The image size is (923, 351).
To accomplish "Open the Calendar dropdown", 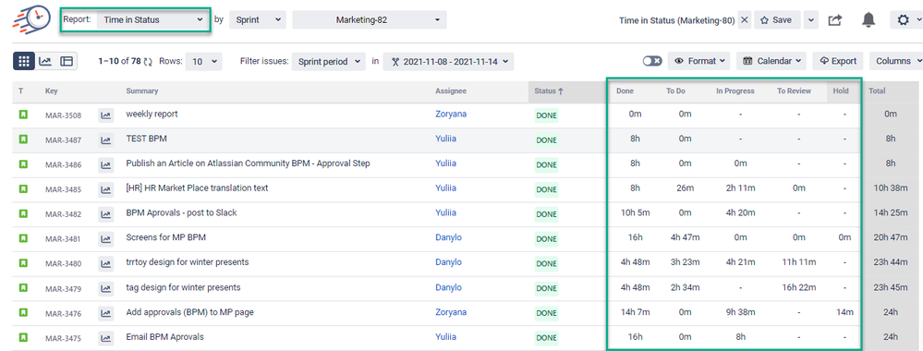I will 771,61.
